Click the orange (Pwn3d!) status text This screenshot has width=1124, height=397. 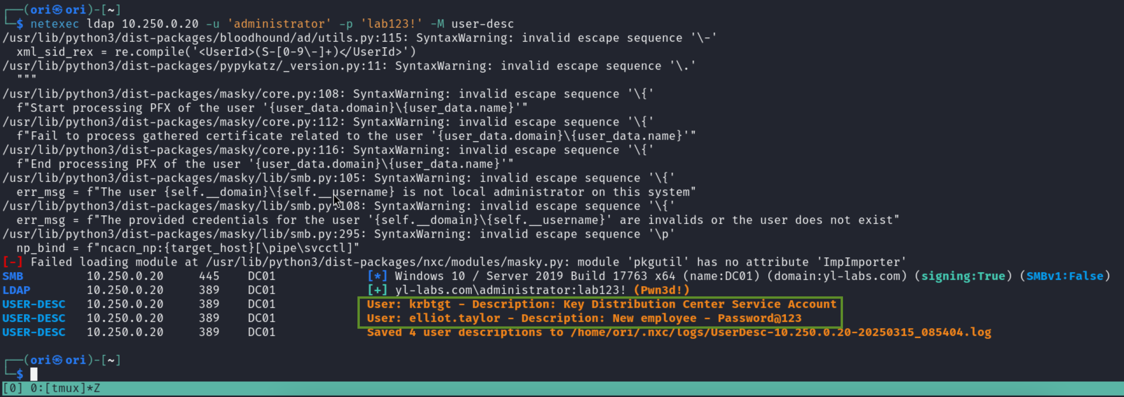[x=661, y=290]
